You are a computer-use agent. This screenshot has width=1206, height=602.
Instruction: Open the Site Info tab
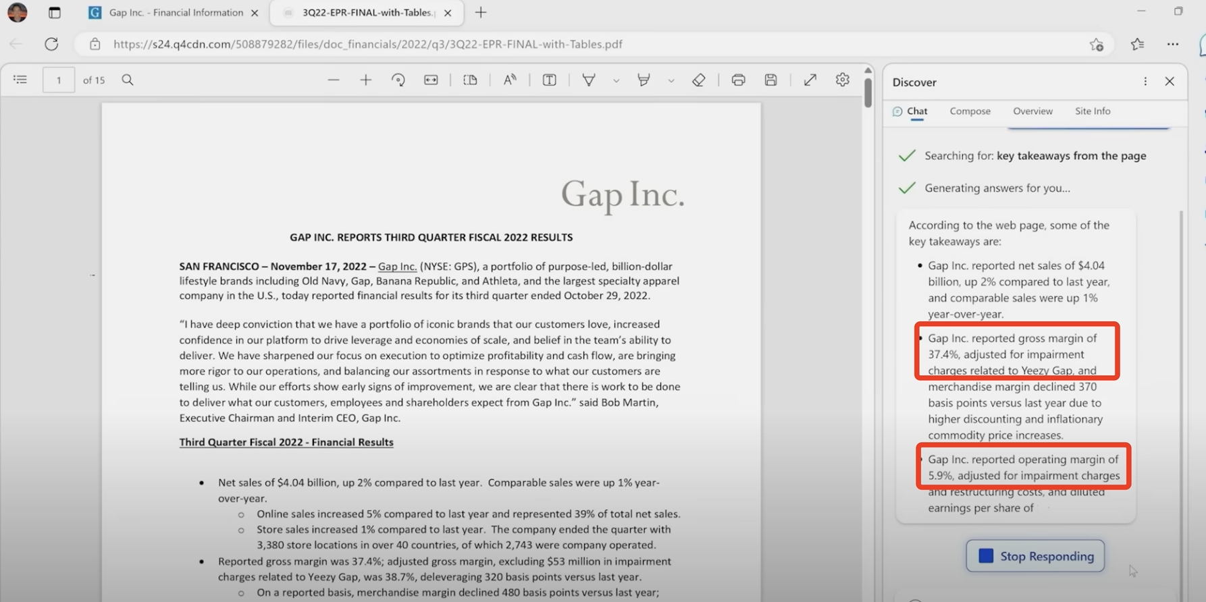click(x=1093, y=111)
